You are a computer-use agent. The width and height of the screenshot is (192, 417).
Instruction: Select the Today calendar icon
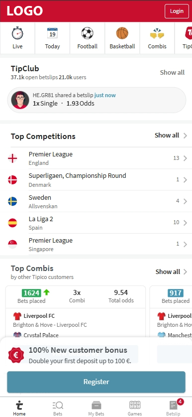[52, 33]
